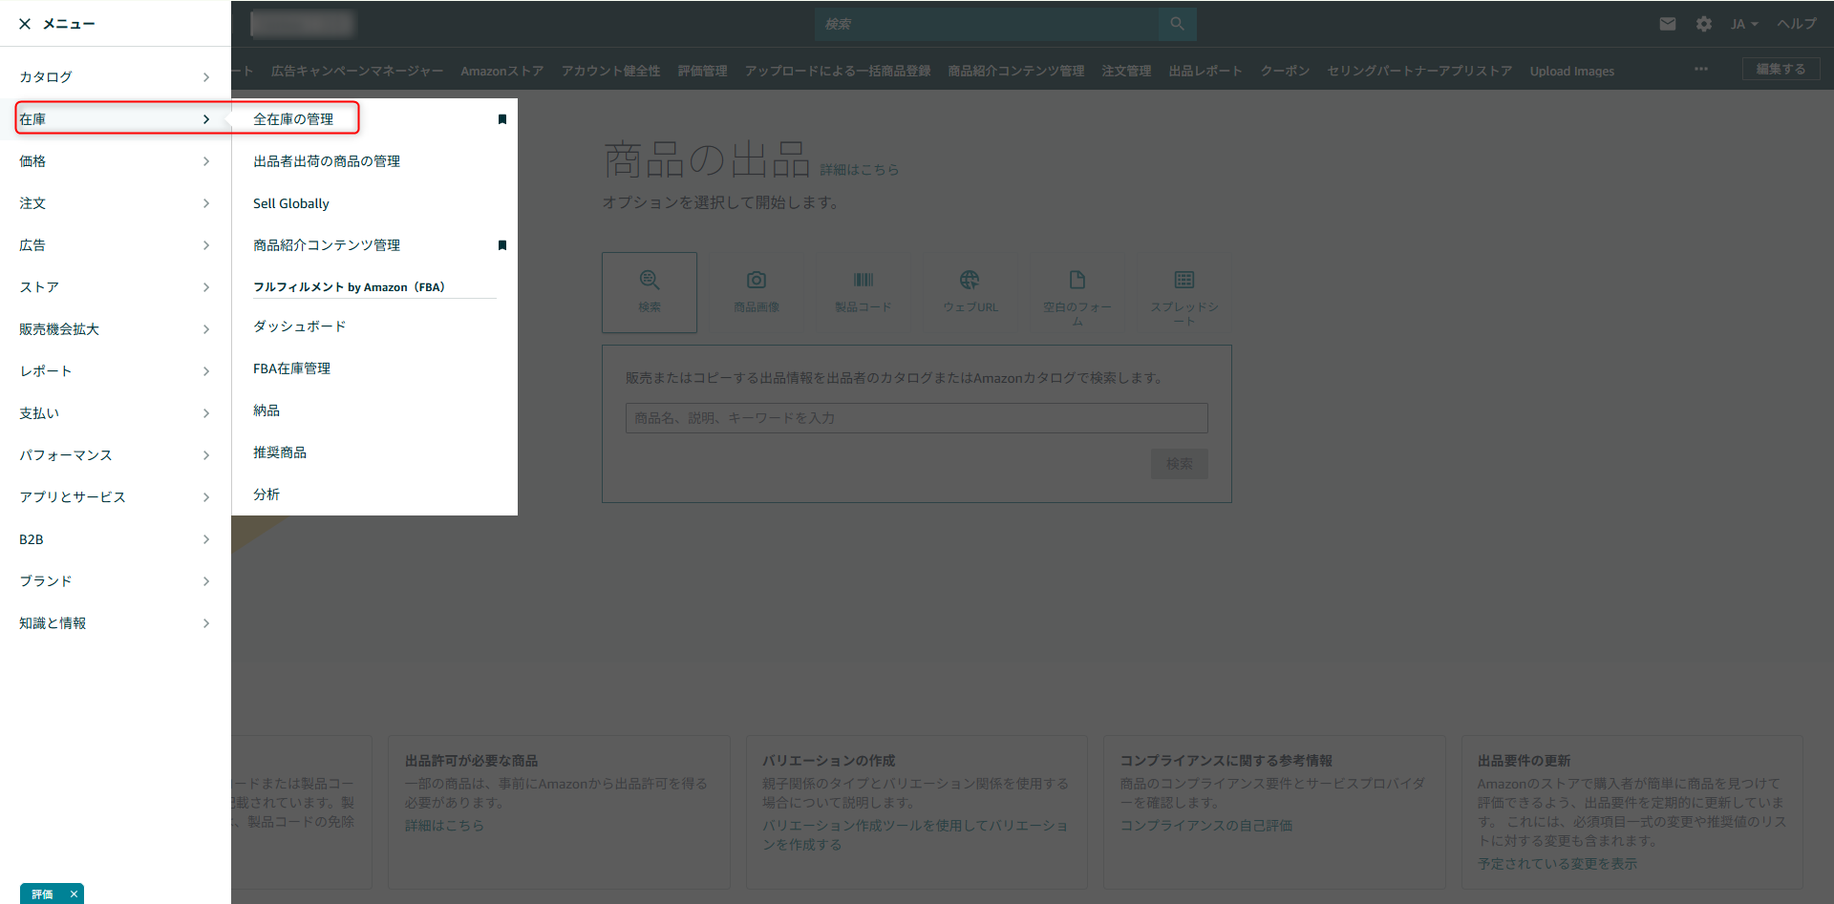Select the 商品画像 camera icon

point(757,281)
